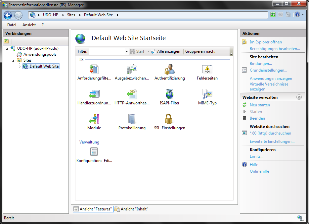Open the Ausgabezwischenspeicherung feature icon
Image resolution: width=309 pixels, height=224 pixels.
tap(132, 70)
